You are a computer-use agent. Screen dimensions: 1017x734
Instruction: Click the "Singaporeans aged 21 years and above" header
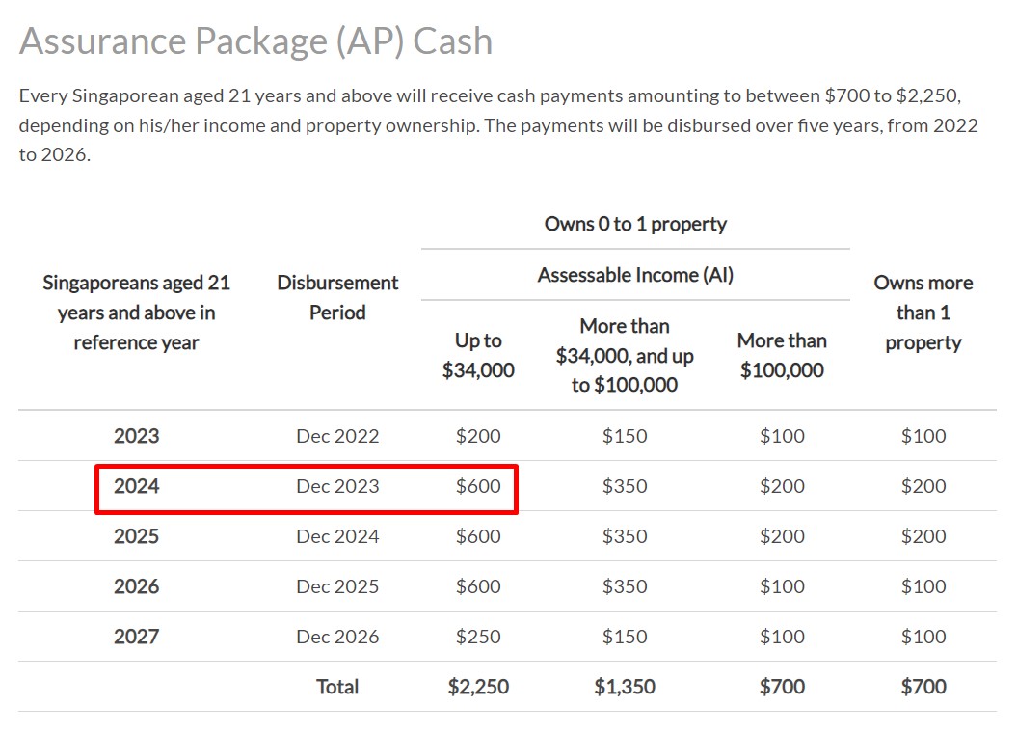136,313
